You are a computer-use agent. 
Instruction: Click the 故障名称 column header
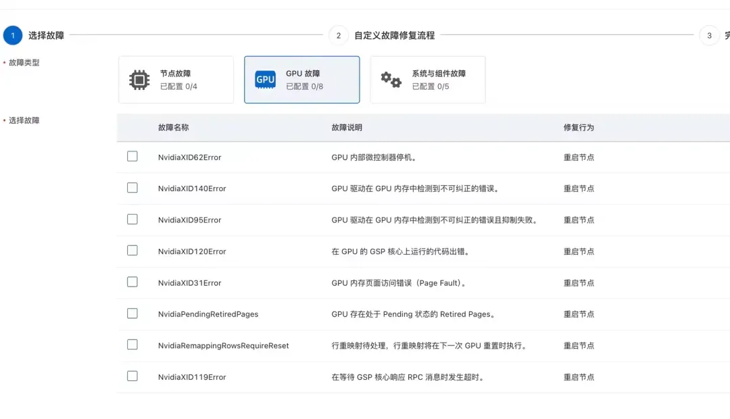(x=173, y=128)
